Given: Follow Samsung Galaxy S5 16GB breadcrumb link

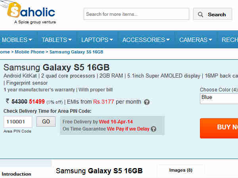Looking at the screenshot, I should (76, 52).
